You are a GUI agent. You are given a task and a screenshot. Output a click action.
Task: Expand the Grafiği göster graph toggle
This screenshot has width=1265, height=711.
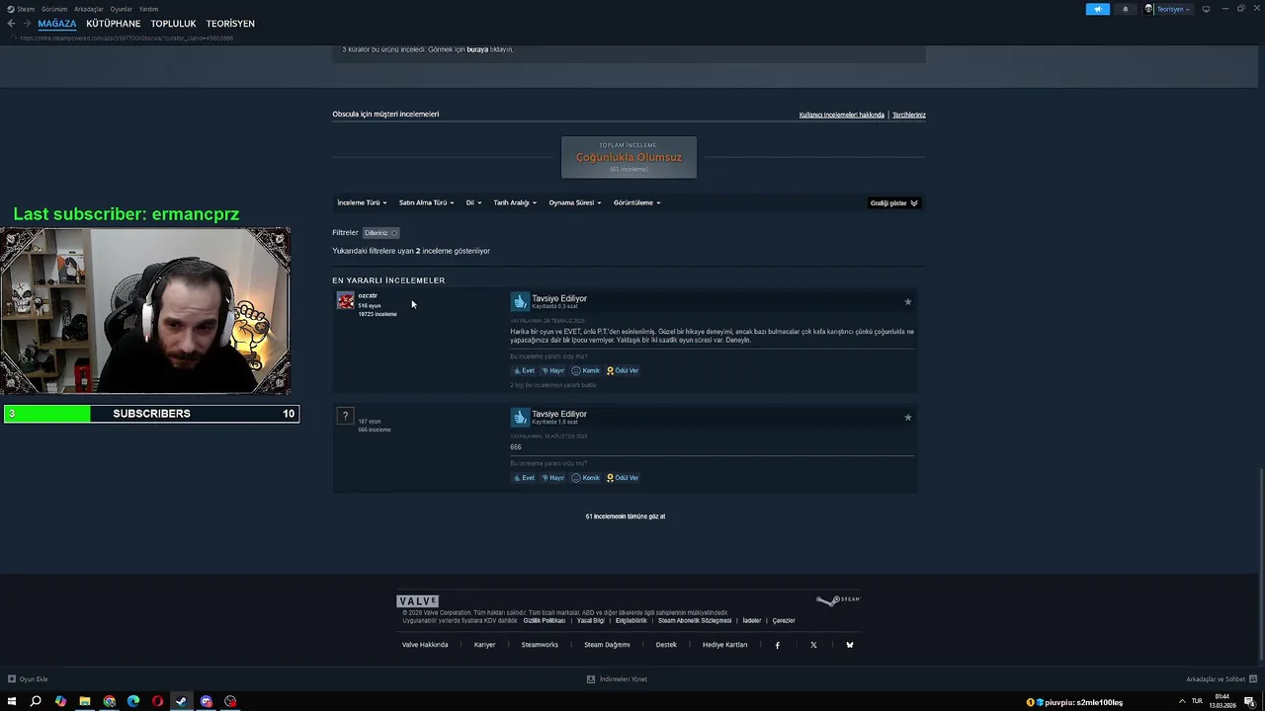[x=893, y=202]
